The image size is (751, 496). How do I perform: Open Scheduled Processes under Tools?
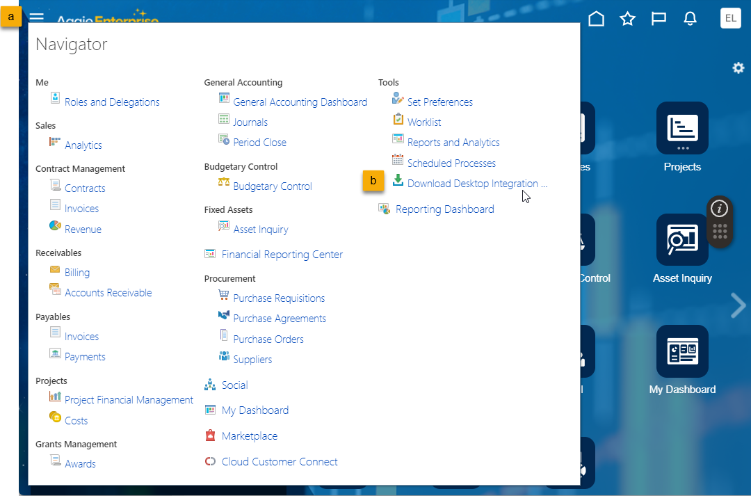click(451, 163)
